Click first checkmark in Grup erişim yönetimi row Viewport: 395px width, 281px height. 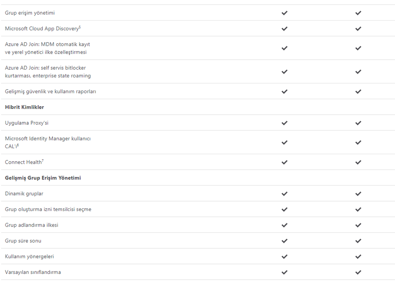pyautogui.click(x=284, y=13)
